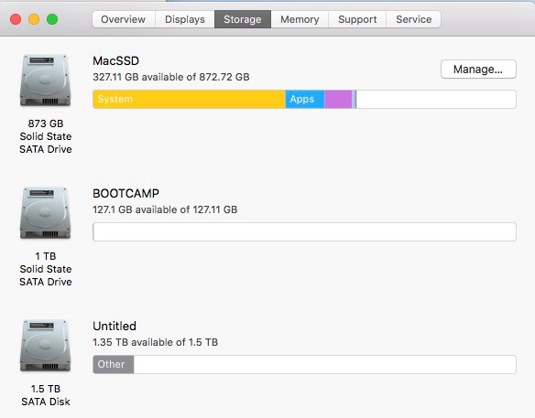Click the green full-screen window button
This screenshot has height=418, width=535.
pos(52,19)
